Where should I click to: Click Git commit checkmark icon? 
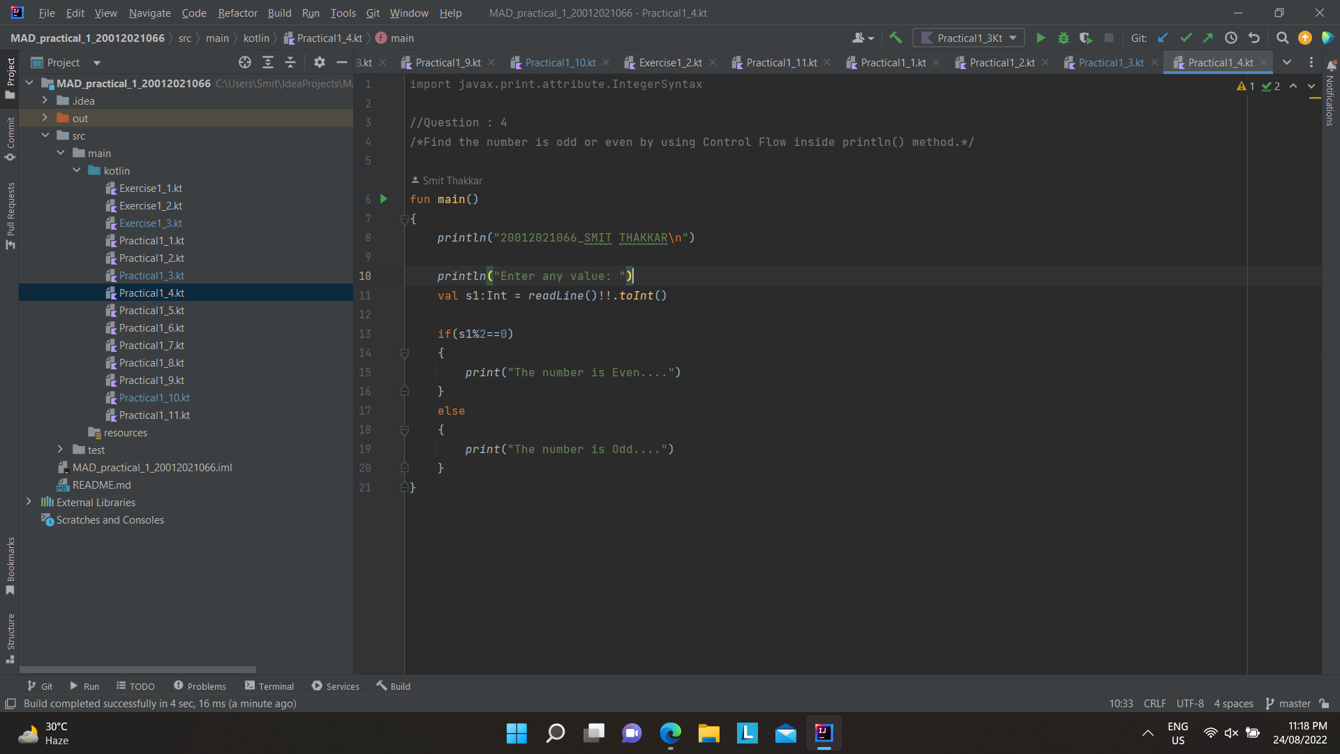tap(1186, 38)
